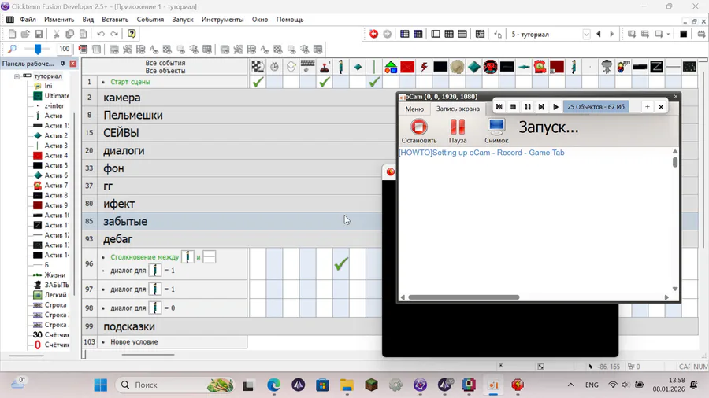Stop recording in the oCam window
Viewport: 709px width, 398px height.
tap(419, 131)
